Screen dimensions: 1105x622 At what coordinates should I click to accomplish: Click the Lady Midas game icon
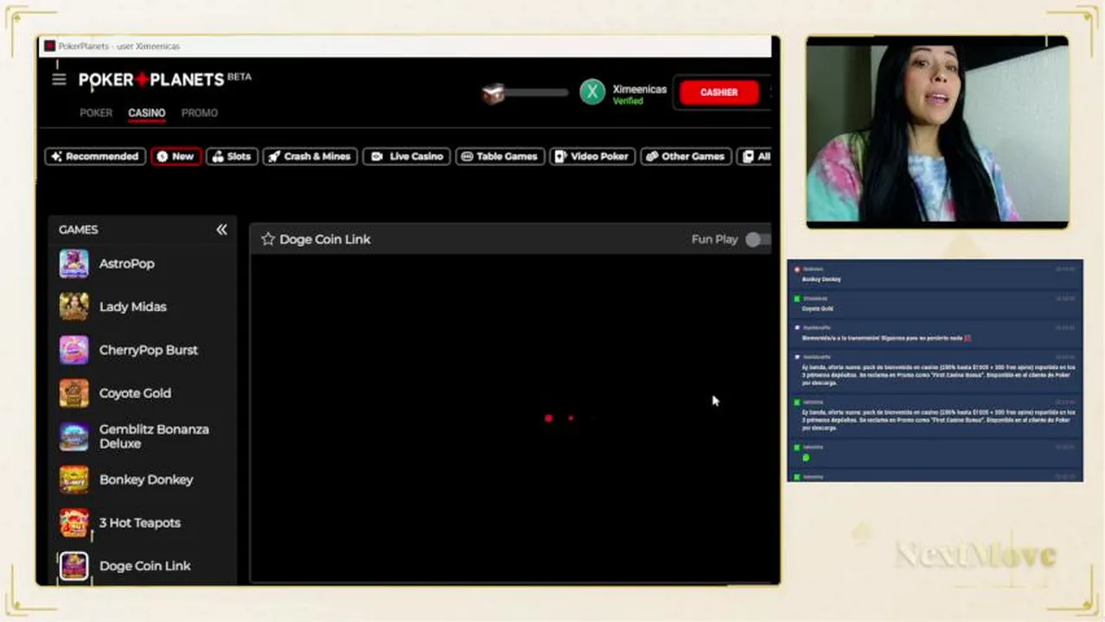coord(73,307)
